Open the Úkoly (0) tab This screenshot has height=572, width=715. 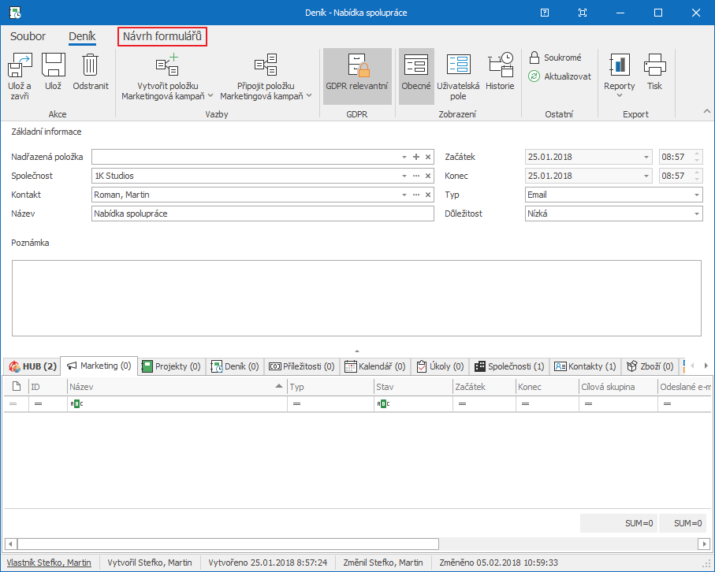pos(440,366)
